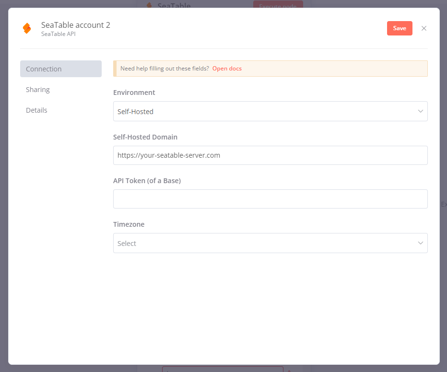447x372 pixels.
Task: Close the SeaTable account dialog
Action: pos(424,28)
